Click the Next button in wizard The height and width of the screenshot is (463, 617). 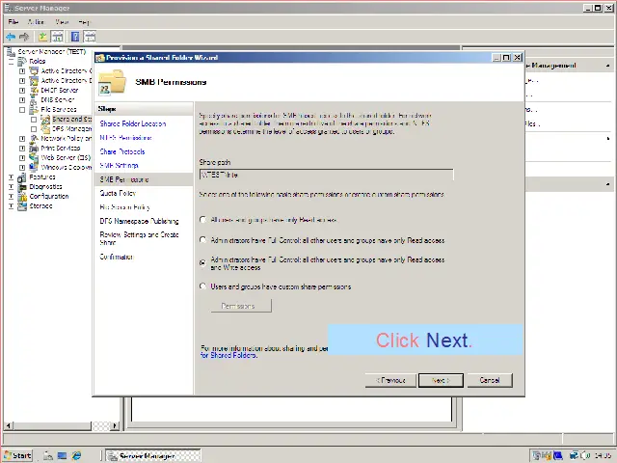pos(441,380)
